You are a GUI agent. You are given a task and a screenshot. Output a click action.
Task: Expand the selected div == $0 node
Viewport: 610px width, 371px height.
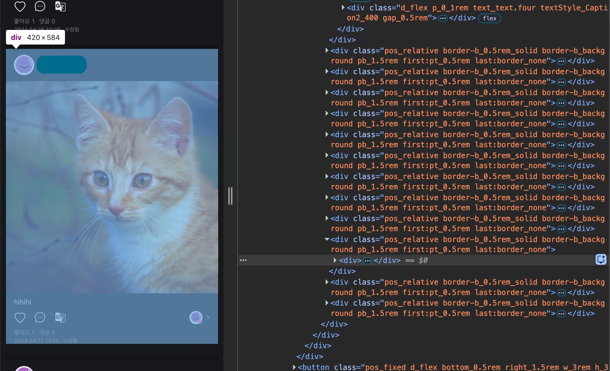click(x=335, y=260)
